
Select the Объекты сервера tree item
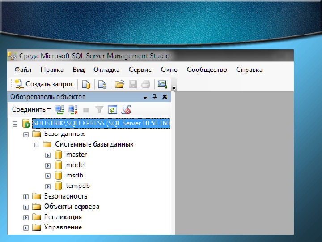[x=72, y=207]
